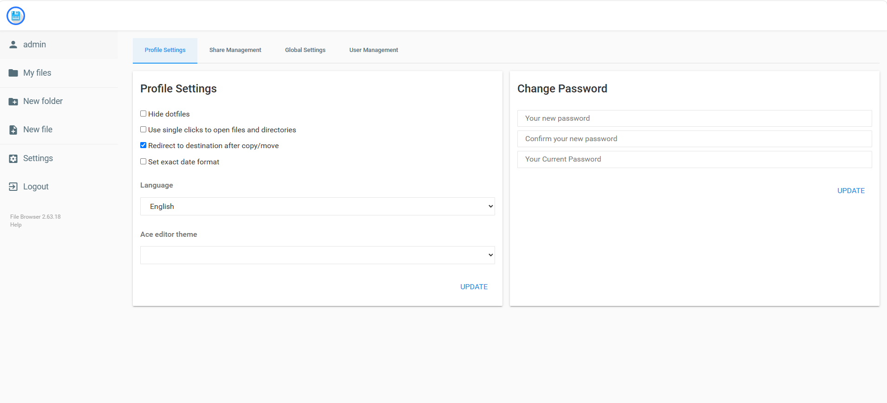This screenshot has width=887, height=403.
Task: Enable the Hide dotfiles checkbox
Action: 143,114
